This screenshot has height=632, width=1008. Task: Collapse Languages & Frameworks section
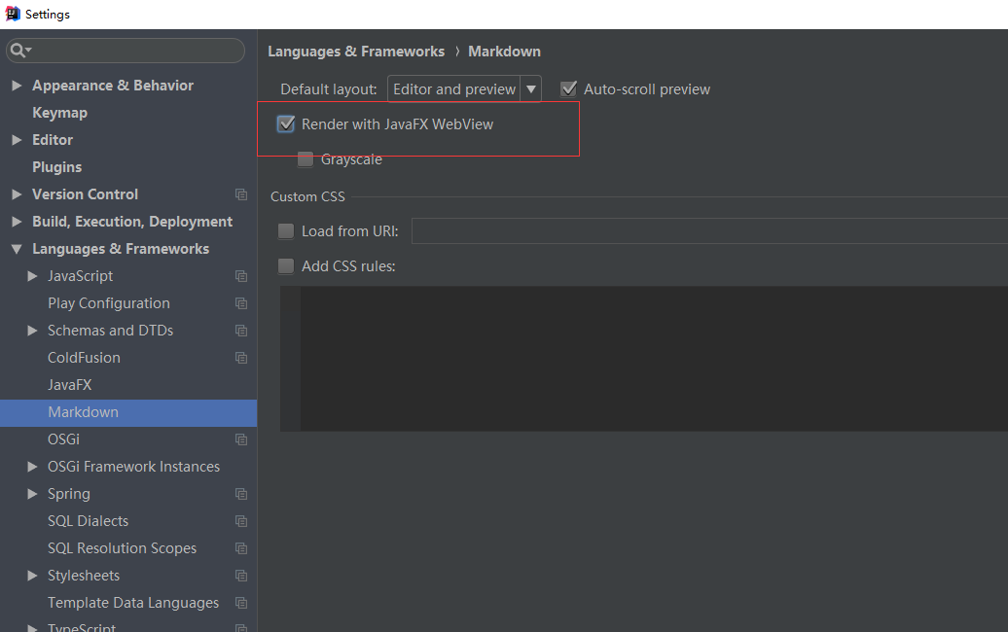[17, 249]
